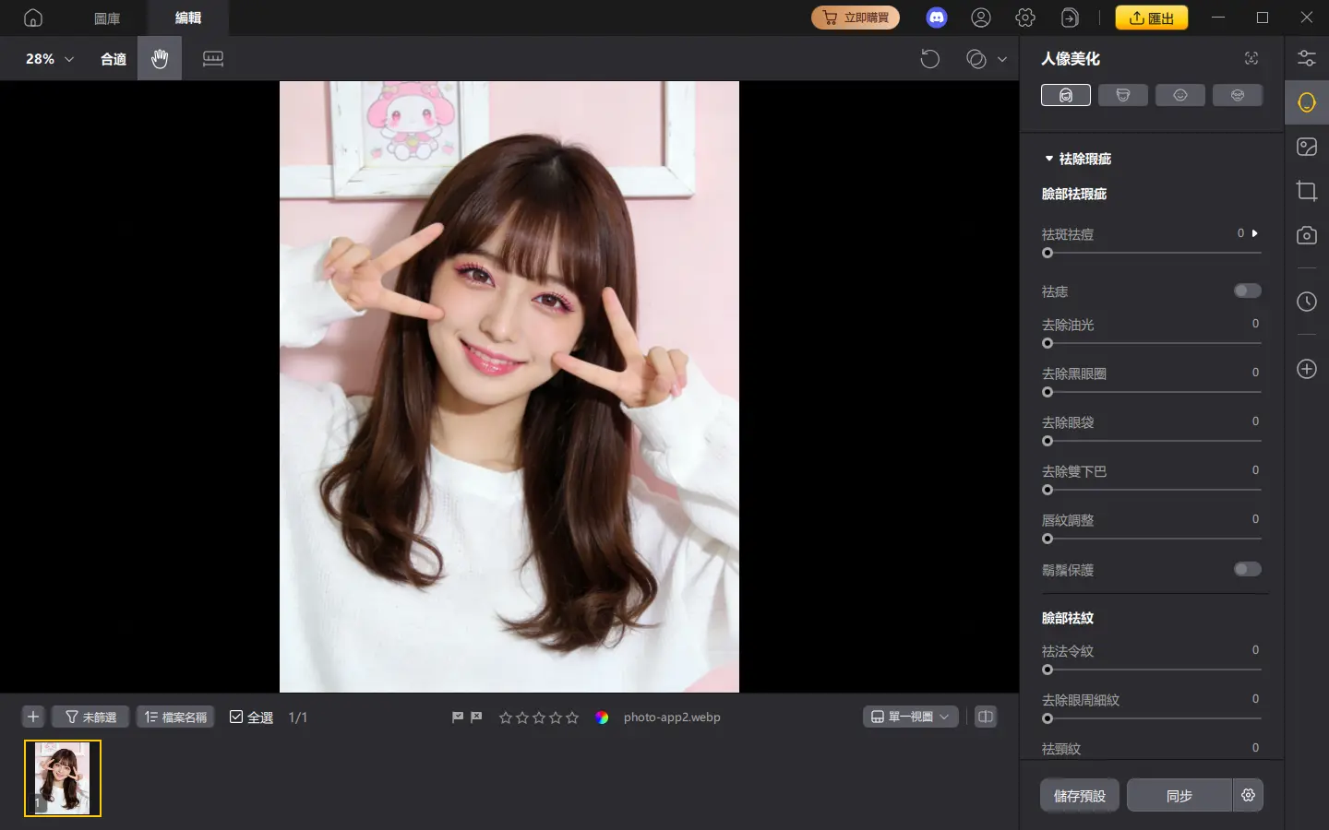Switch to the 圖庫 gallery tab
This screenshot has height=830, width=1329.
point(108,18)
